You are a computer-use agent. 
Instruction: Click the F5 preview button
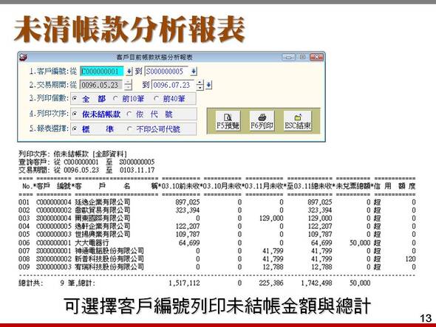coord(228,121)
